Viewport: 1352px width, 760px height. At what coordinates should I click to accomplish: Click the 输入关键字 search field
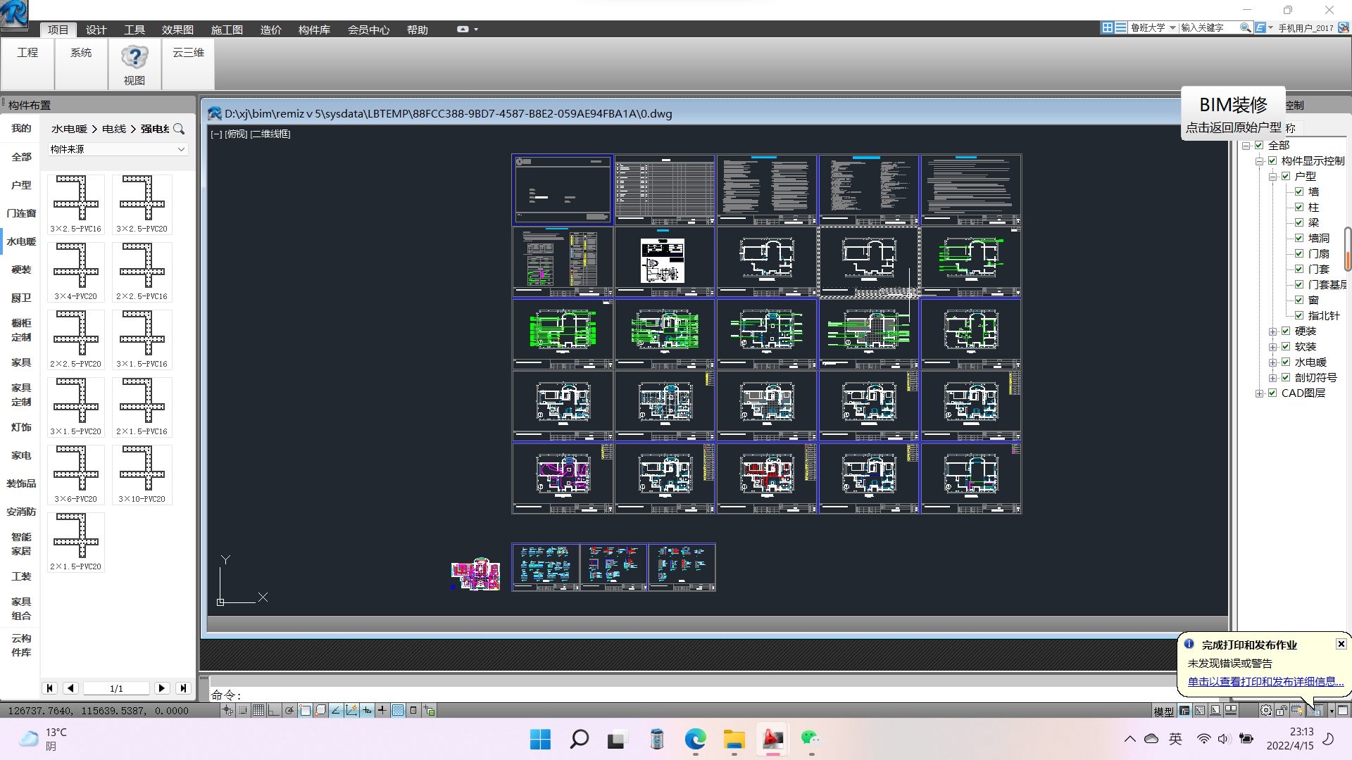(x=1208, y=27)
